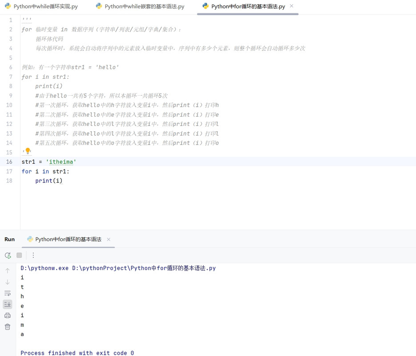Switch to Python中while嵌套的基本语法.py tab
This screenshot has height=356, width=416.
[140, 6]
